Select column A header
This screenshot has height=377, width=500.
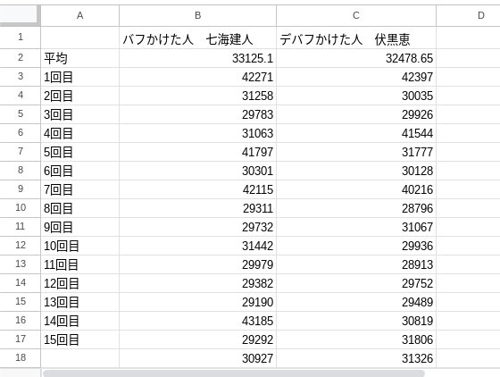click(x=79, y=15)
